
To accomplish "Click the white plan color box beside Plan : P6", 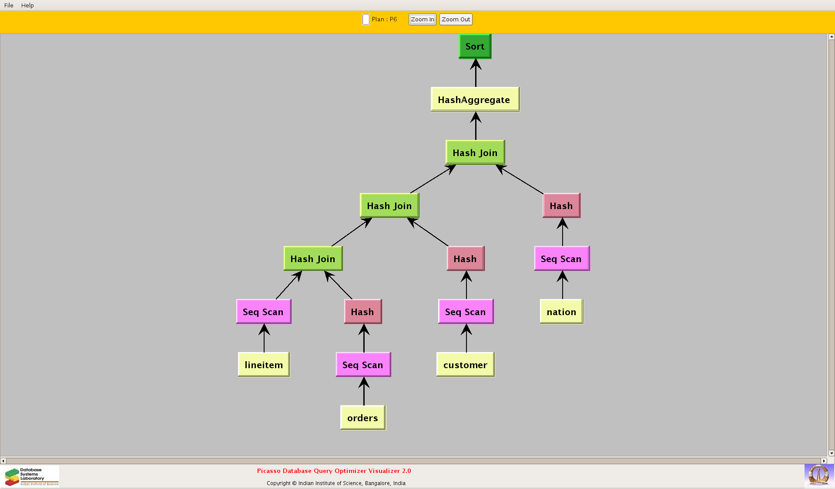I will click(366, 20).
